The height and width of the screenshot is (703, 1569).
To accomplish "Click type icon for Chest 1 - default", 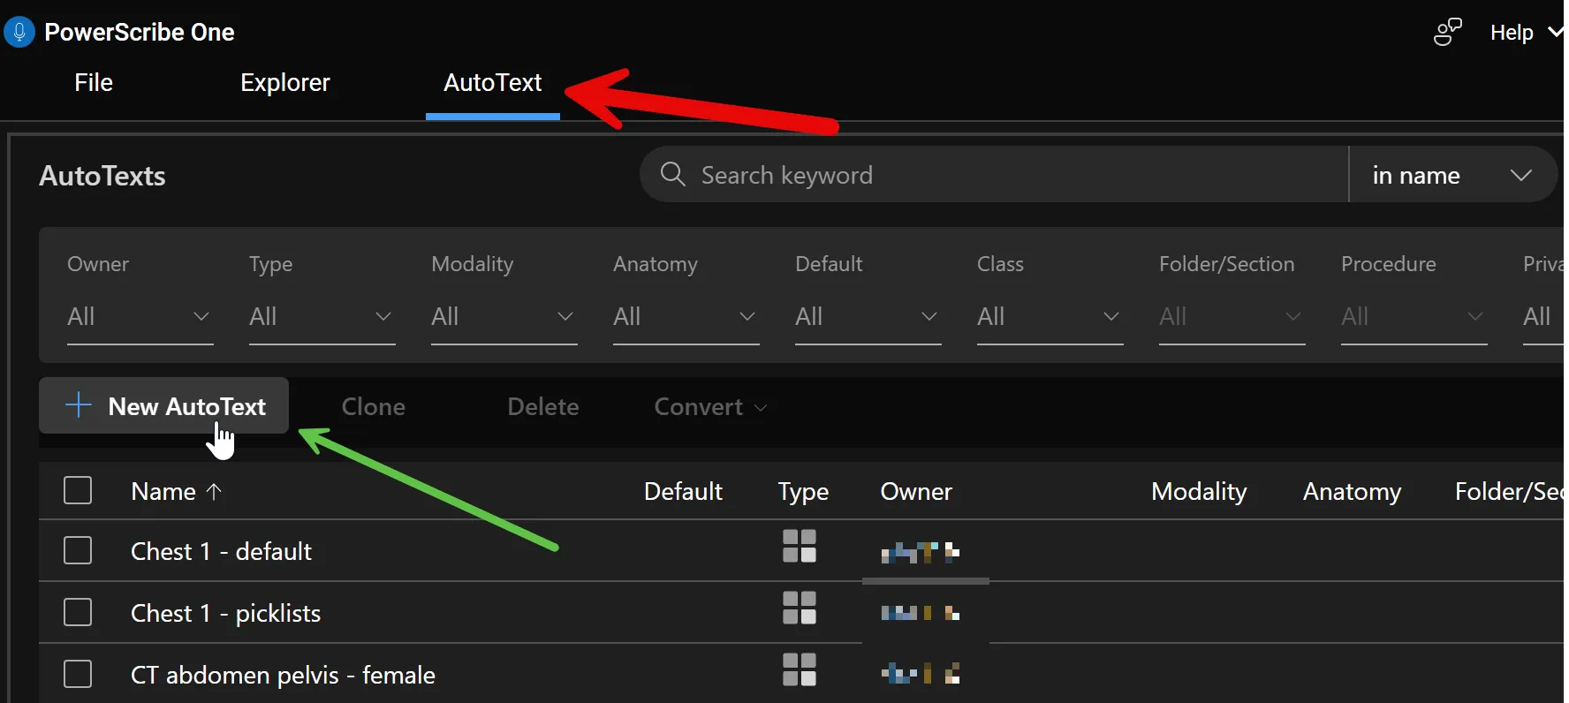I will [800, 546].
